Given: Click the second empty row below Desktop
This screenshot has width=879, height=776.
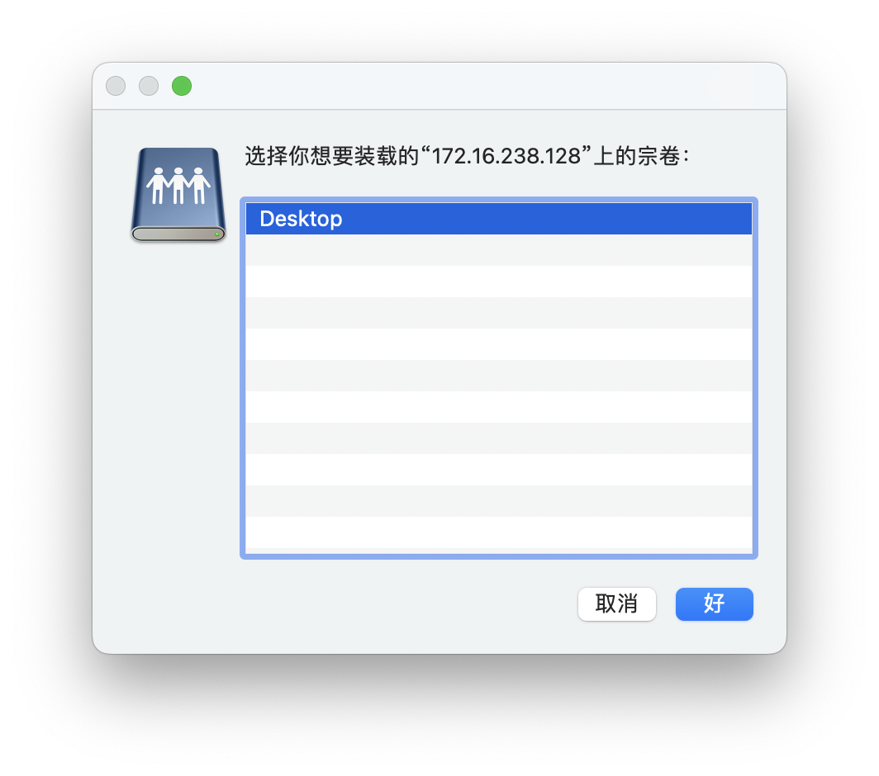Looking at the screenshot, I should (x=498, y=282).
